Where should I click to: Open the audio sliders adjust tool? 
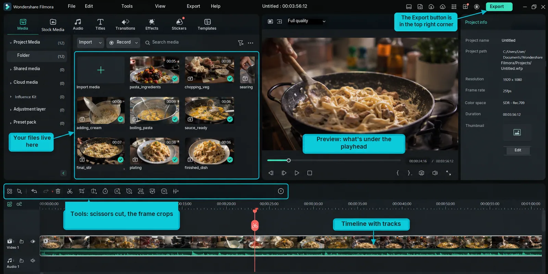[x=176, y=191]
